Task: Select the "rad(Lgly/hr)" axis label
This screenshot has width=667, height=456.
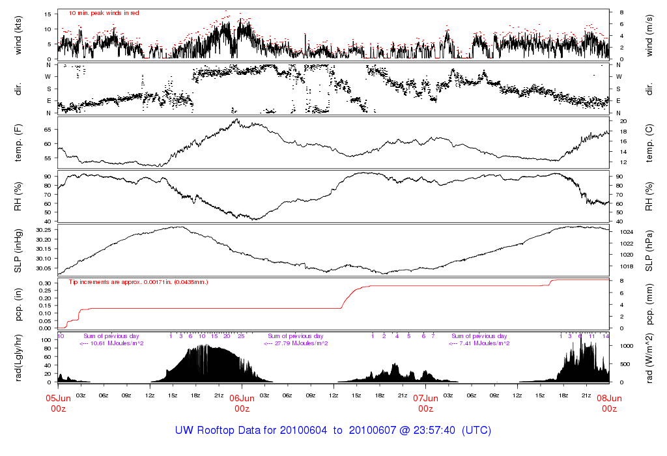Action: tap(18, 358)
